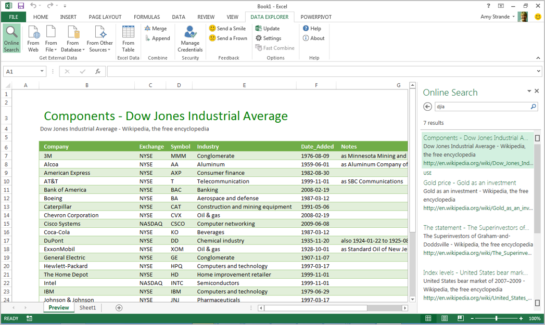Click the From Web icon
Screen dimensions: 545x325
33,38
